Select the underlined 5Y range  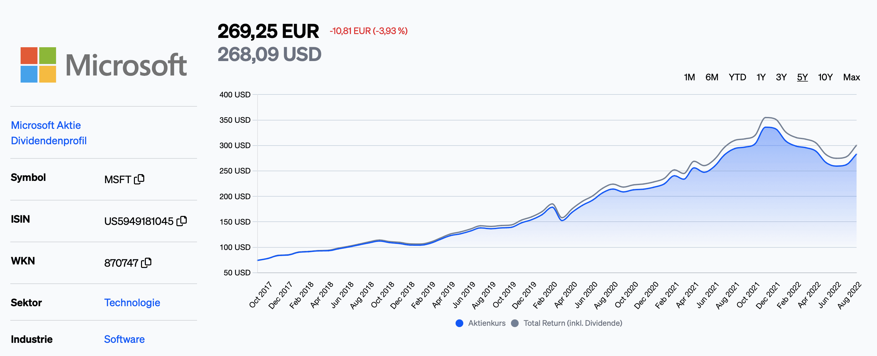tap(802, 77)
